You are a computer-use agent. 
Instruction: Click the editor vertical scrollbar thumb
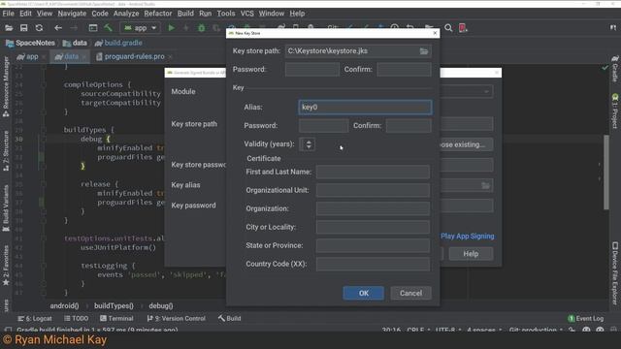pos(605,173)
